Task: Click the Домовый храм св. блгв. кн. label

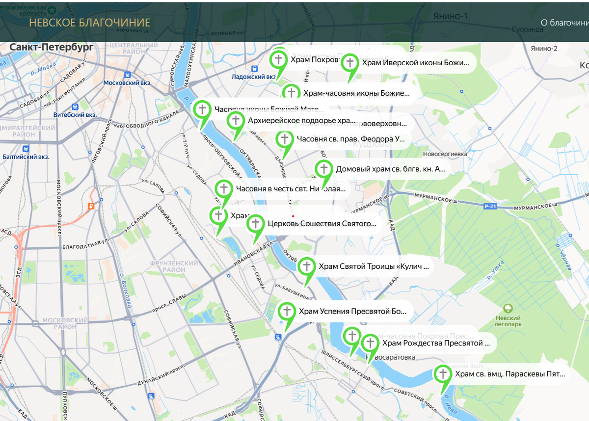Action: pyautogui.click(x=391, y=169)
